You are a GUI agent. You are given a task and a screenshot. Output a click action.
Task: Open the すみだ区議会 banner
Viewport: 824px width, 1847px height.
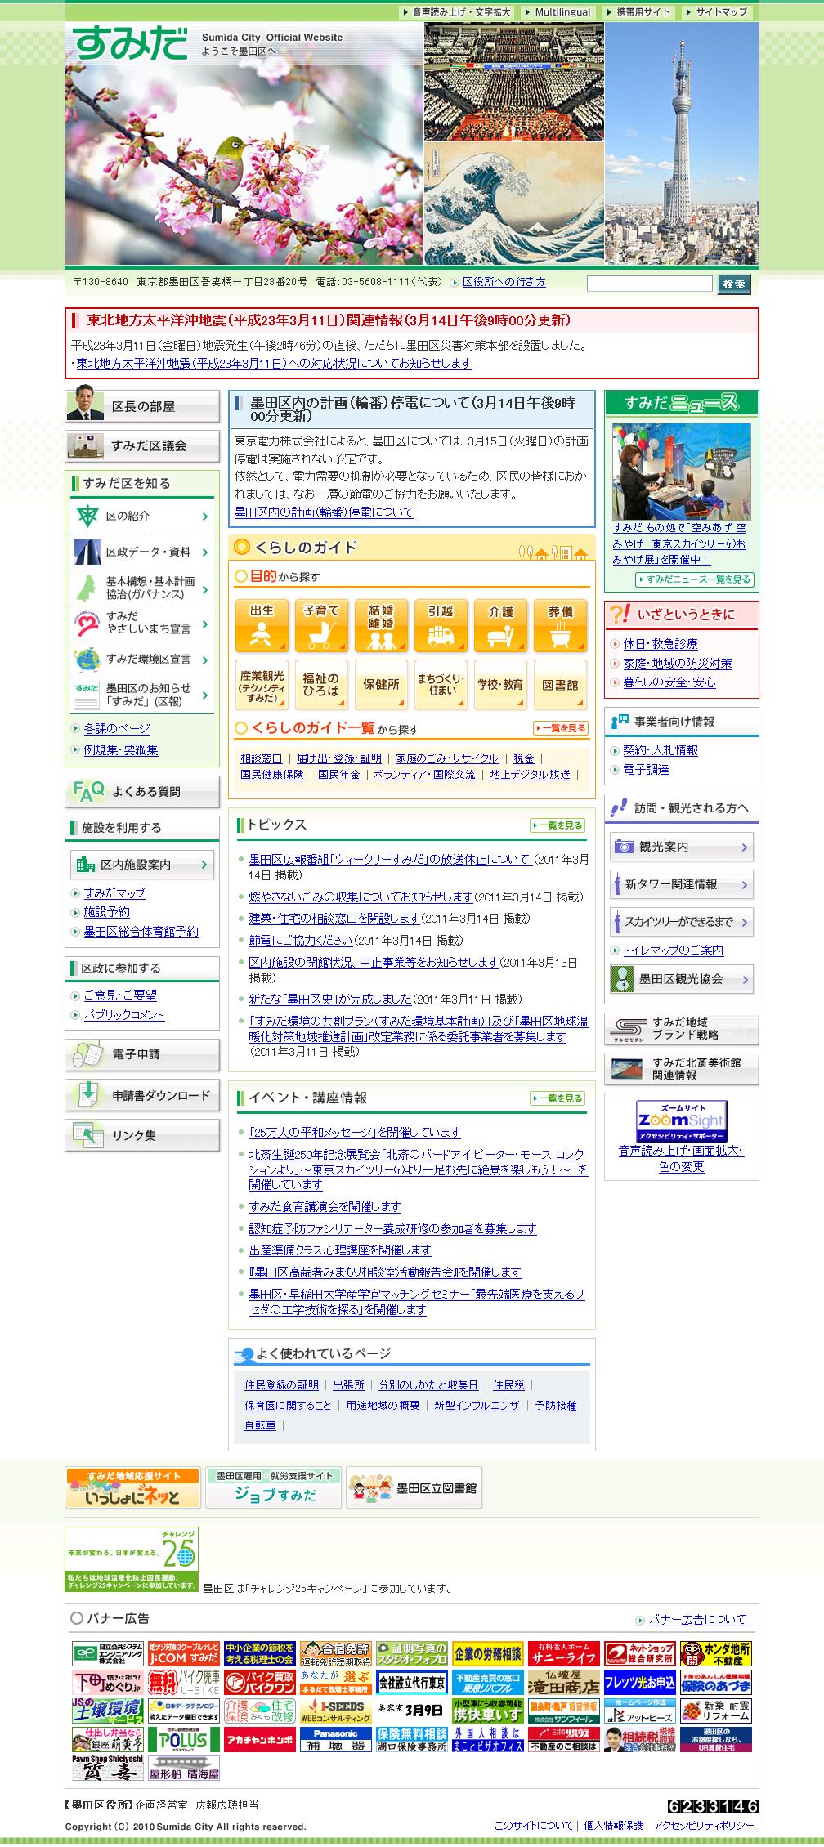142,445
